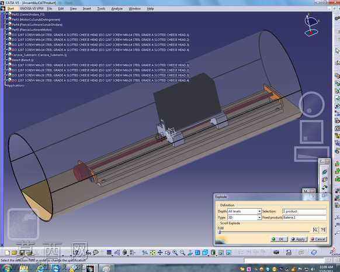Open the Edit menu
340x272 pixels.
[61, 8]
